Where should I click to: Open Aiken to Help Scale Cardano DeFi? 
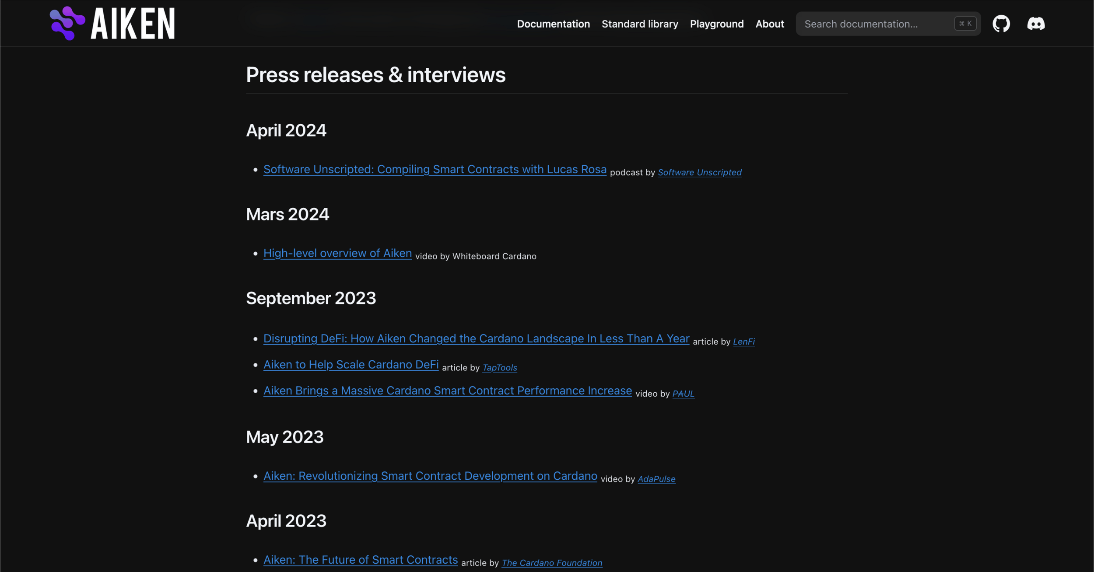pyautogui.click(x=351, y=365)
